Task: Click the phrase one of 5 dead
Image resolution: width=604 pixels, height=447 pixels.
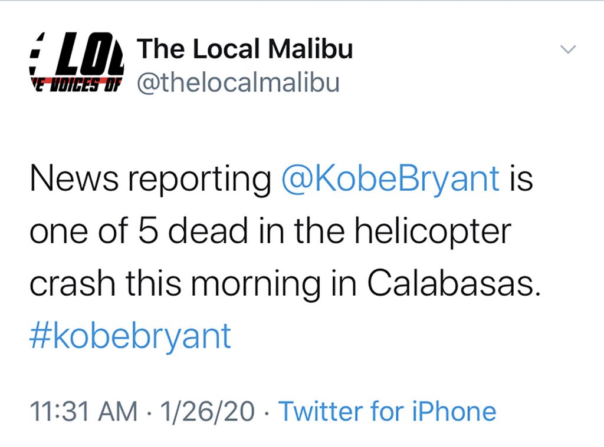Action: click(x=139, y=231)
